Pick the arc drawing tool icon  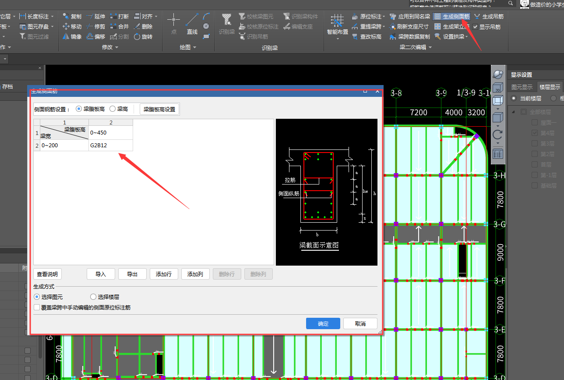206,16
